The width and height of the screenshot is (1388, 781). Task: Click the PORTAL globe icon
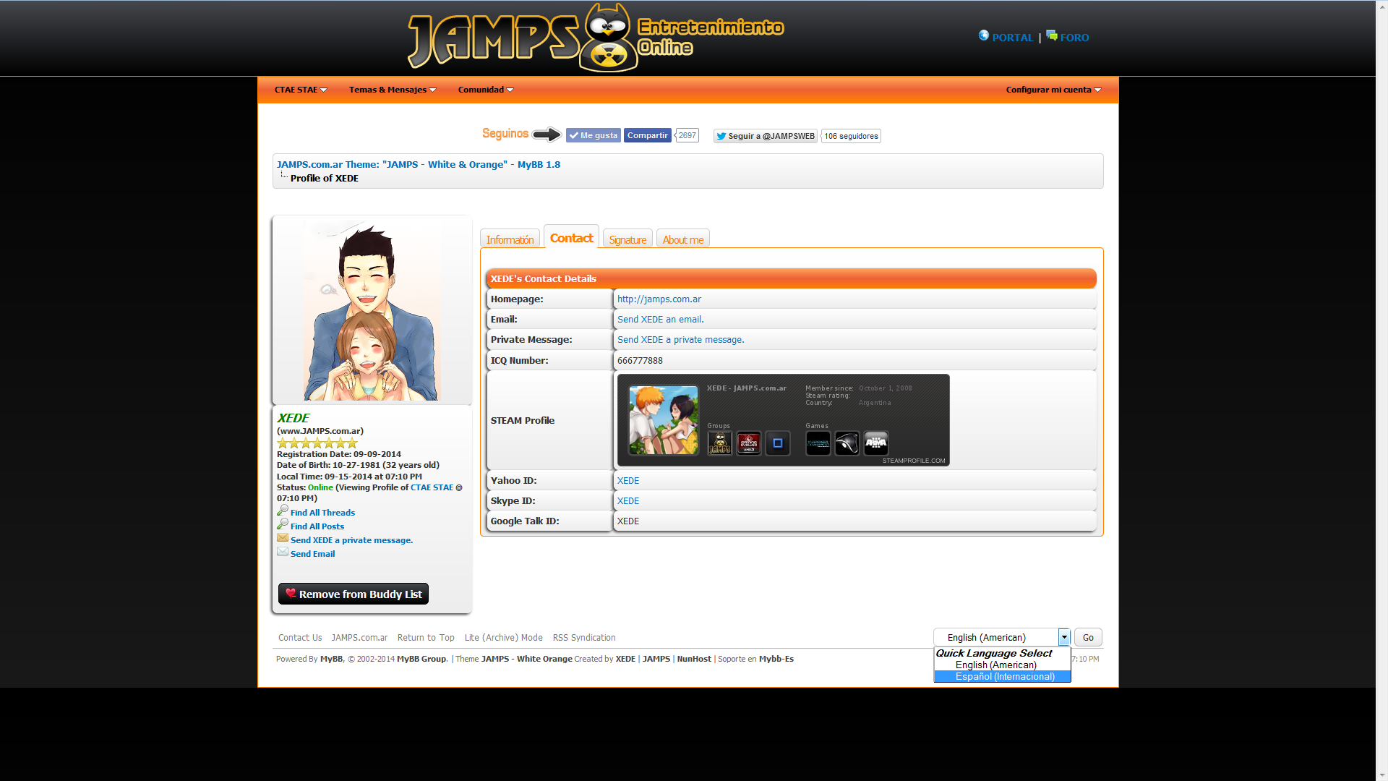pyautogui.click(x=983, y=35)
